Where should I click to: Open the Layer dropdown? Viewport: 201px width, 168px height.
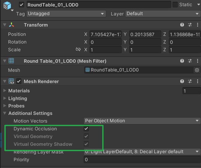point(163,14)
